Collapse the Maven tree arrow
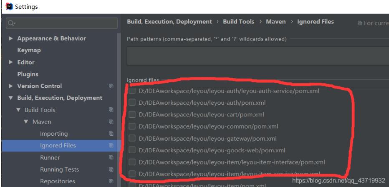 tap(26, 122)
